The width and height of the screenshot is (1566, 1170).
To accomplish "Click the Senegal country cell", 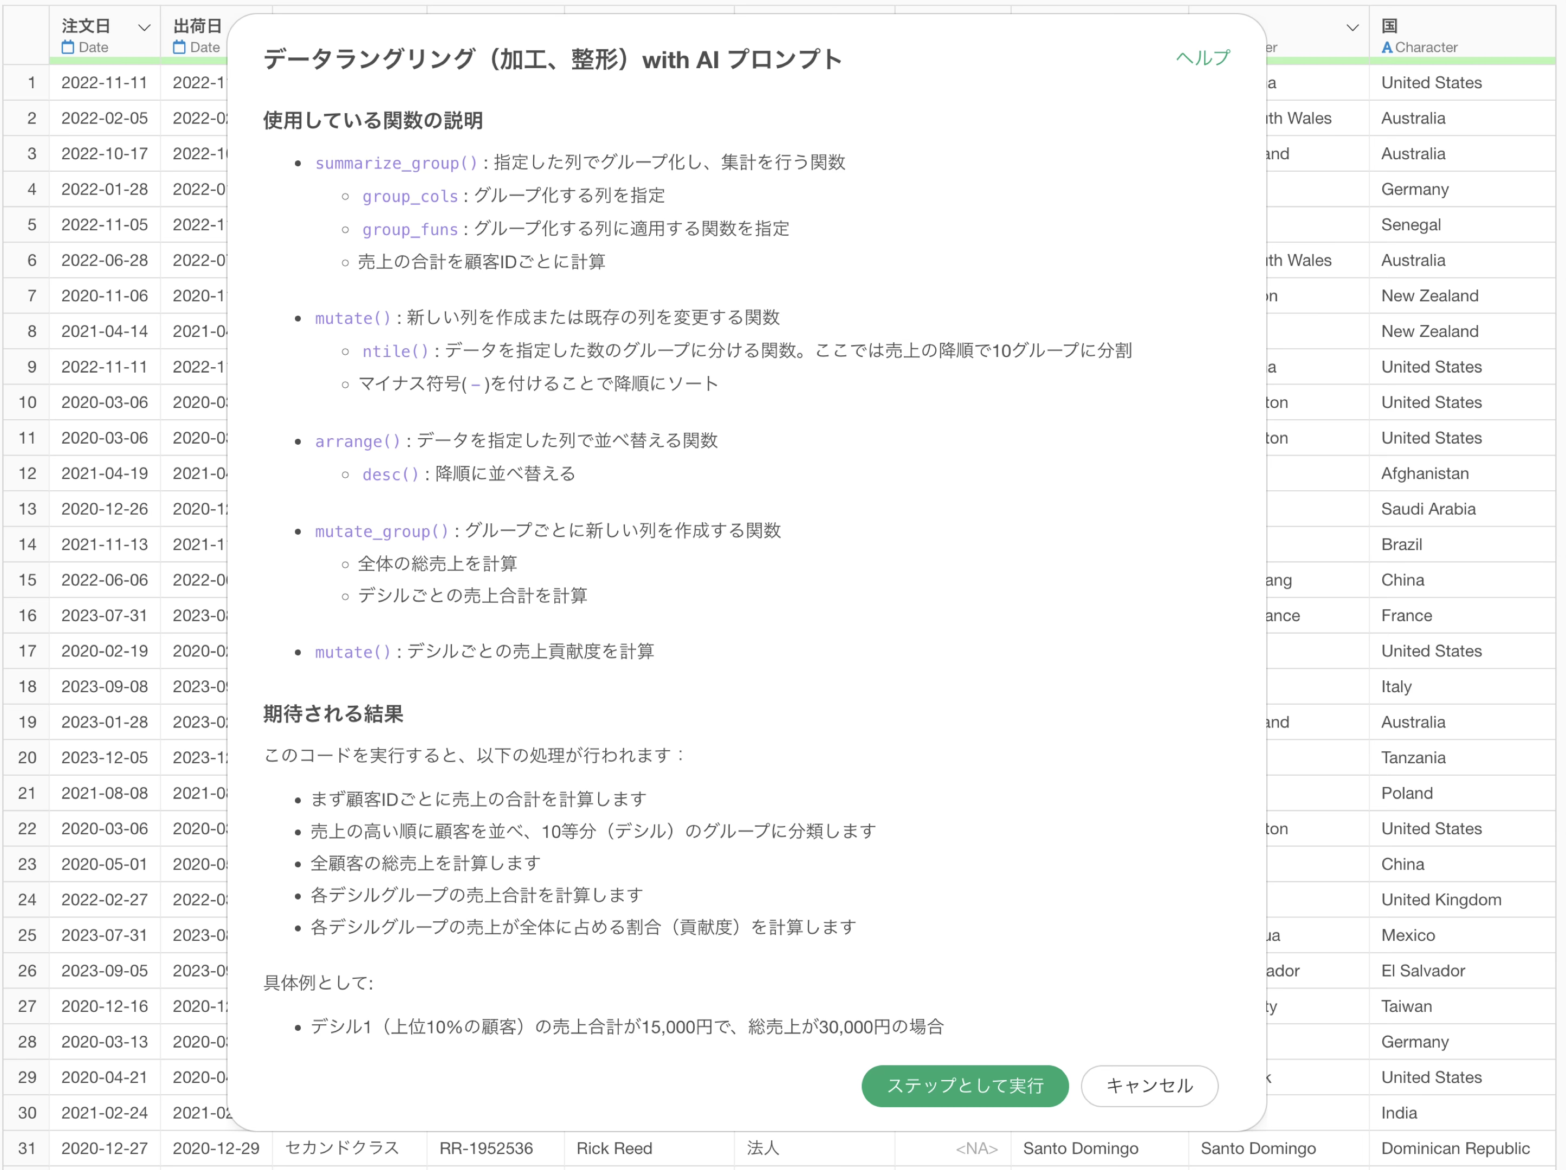I will tap(1410, 225).
